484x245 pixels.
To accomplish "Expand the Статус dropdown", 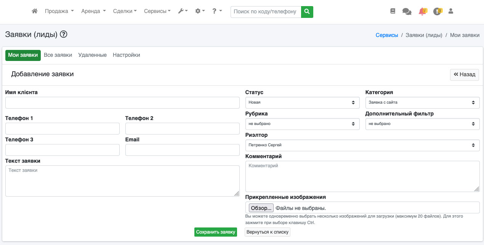I will point(302,102).
